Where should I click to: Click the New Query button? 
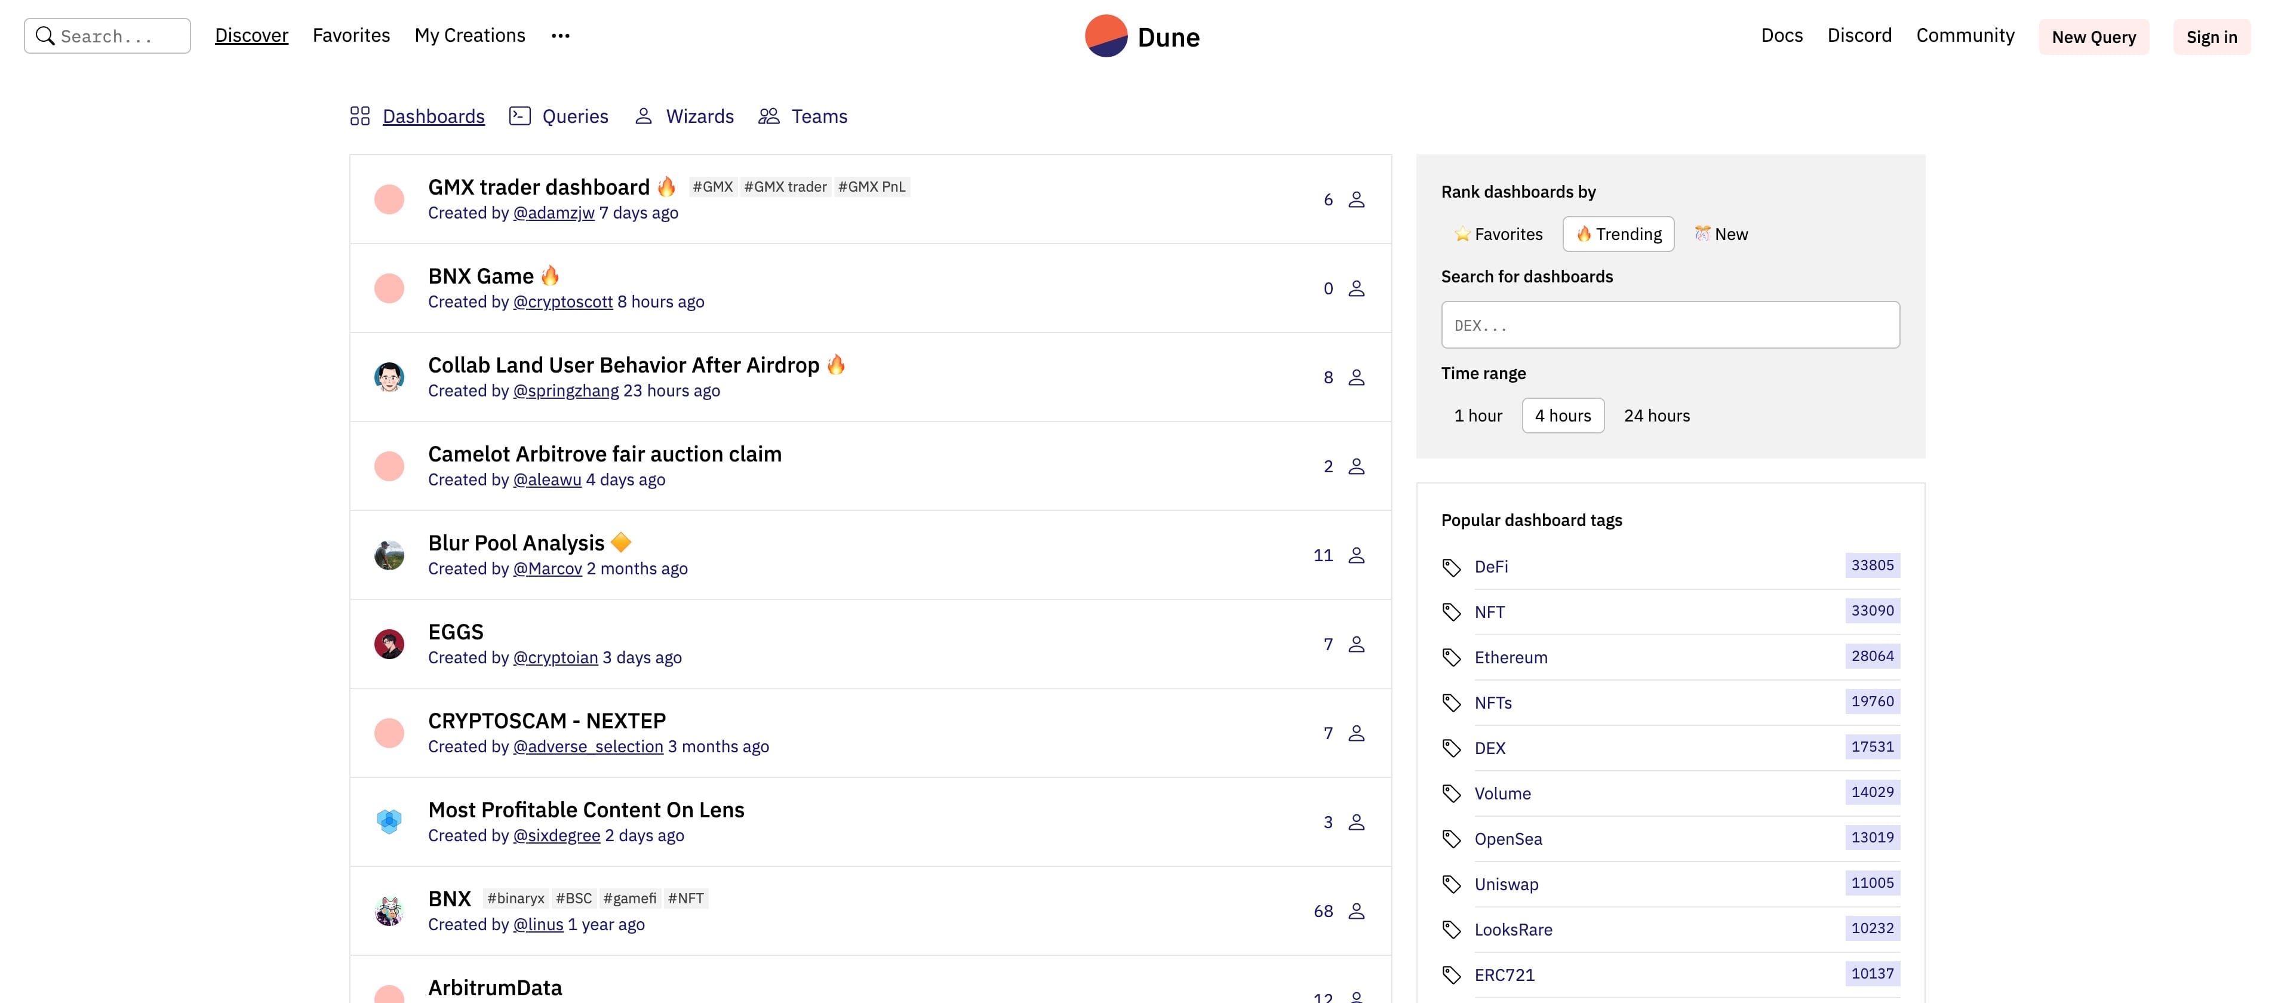click(2093, 37)
